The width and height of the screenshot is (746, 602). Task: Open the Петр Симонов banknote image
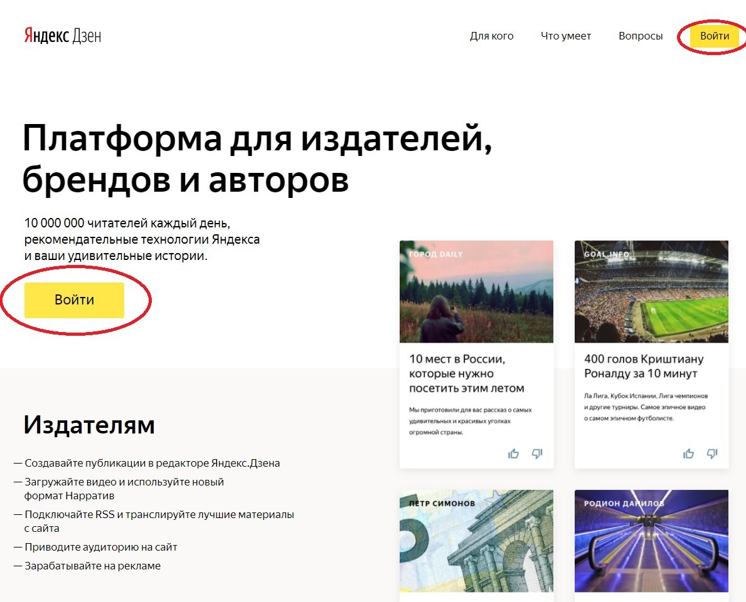tap(476, 541)
